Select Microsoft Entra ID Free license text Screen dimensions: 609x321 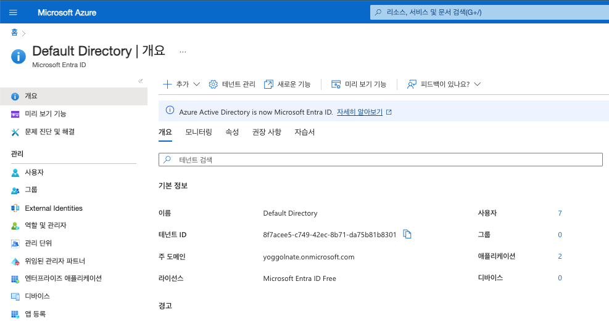[x=299, y=278]
